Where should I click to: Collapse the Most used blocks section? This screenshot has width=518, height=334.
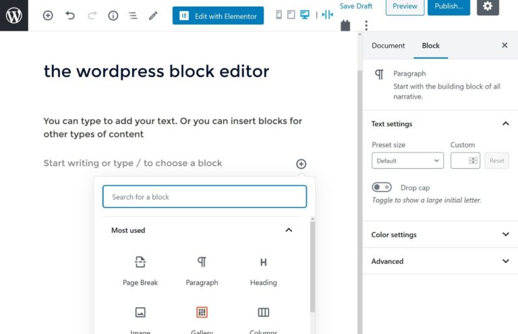coord(289,230)
